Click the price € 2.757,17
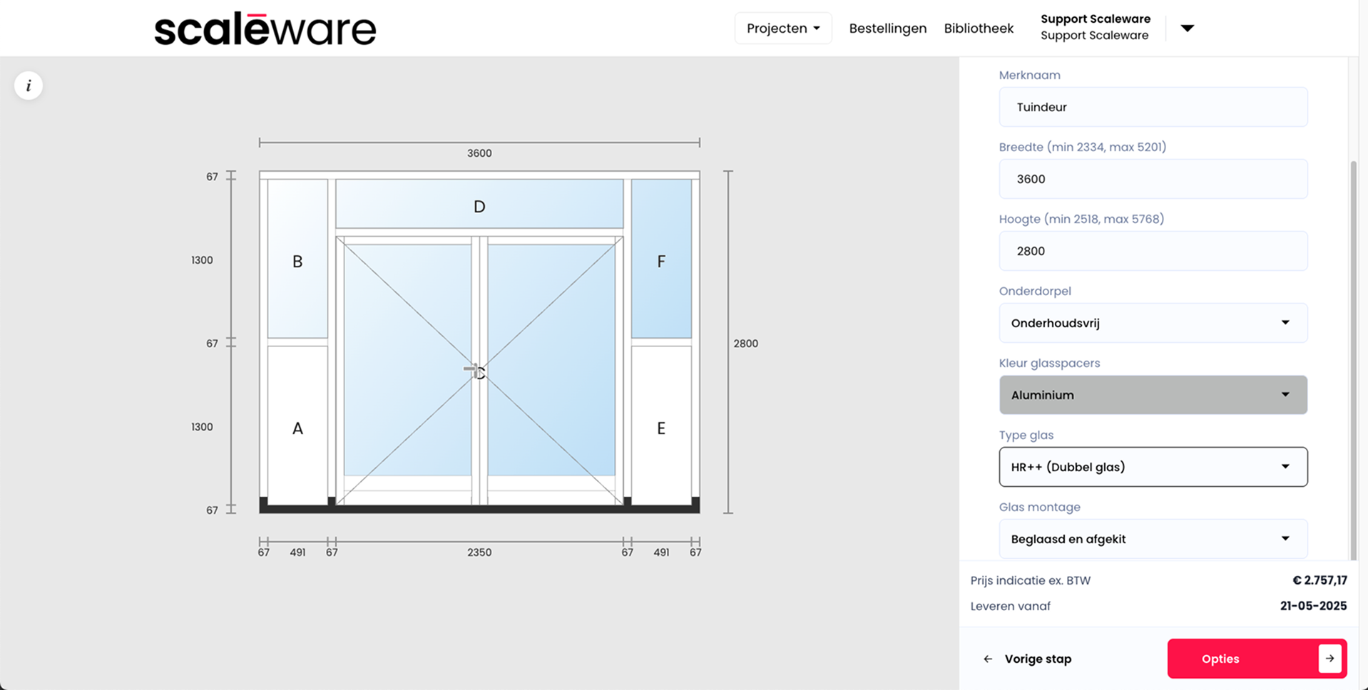1368x690 pixels. [1319, 580]
